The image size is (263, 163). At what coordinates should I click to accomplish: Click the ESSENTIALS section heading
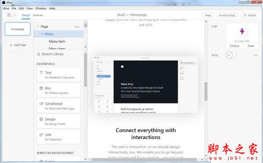pyautogui.click(x=46, y=64)
